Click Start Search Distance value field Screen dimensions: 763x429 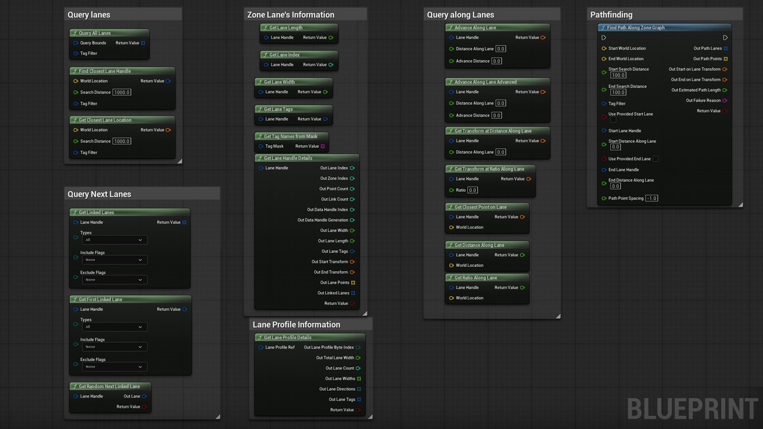618,75
